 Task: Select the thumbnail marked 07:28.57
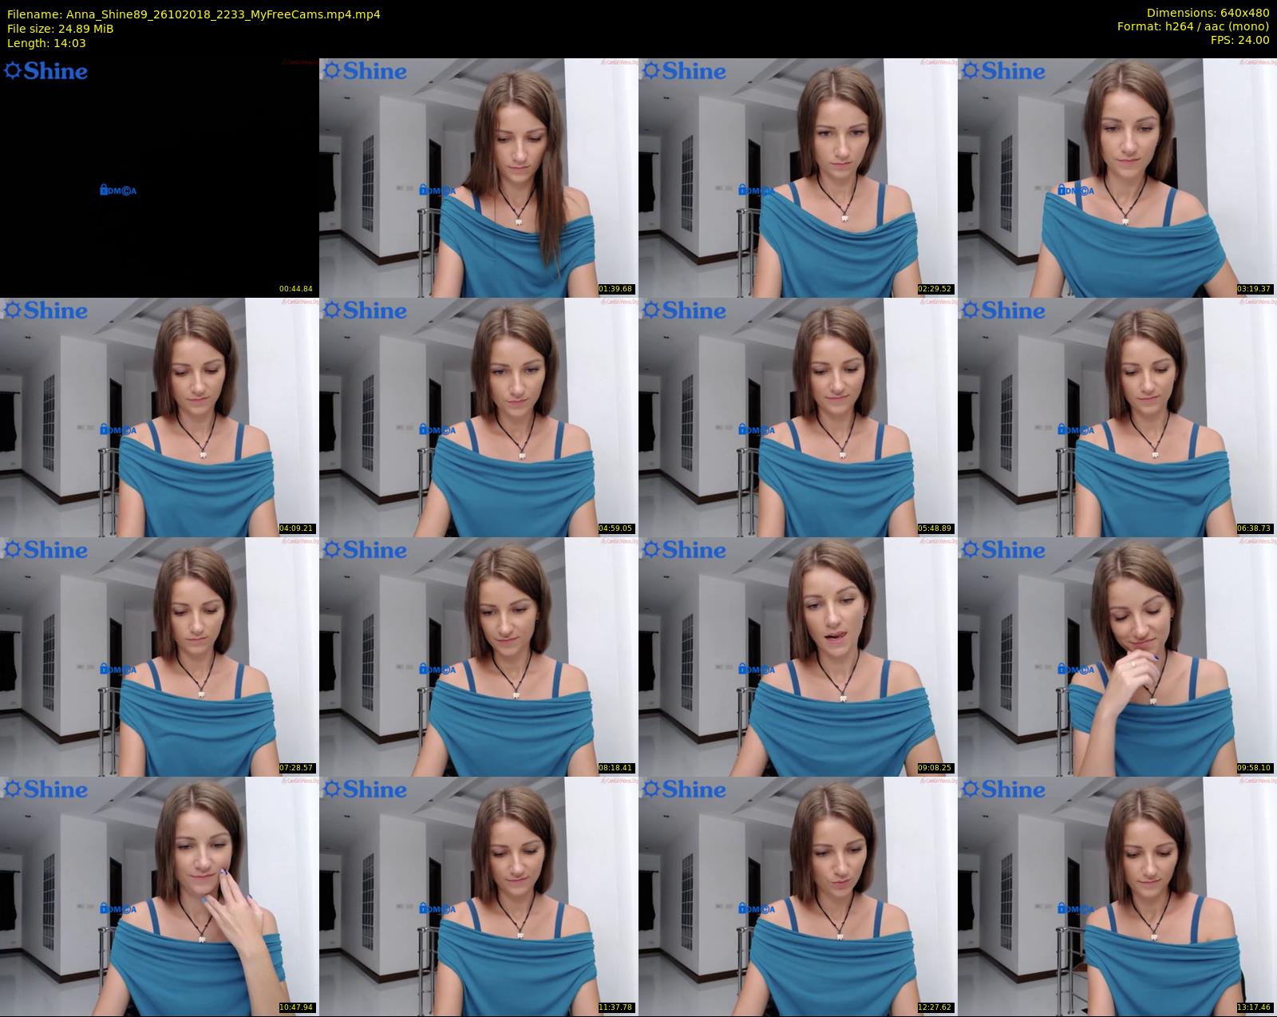tap(160, 656)
